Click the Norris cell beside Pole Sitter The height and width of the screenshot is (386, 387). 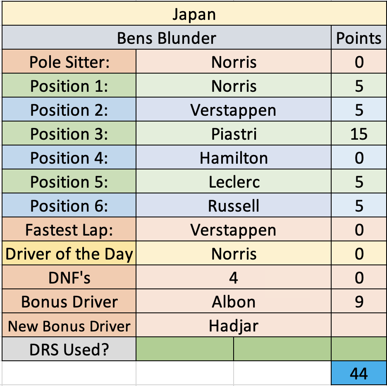234,62
